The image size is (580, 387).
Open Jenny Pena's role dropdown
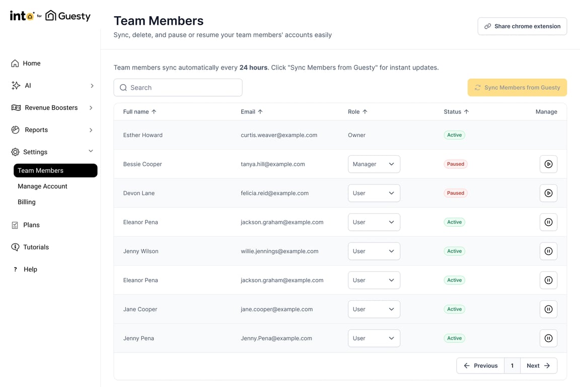pyautogui.click(x=374, y=338)
